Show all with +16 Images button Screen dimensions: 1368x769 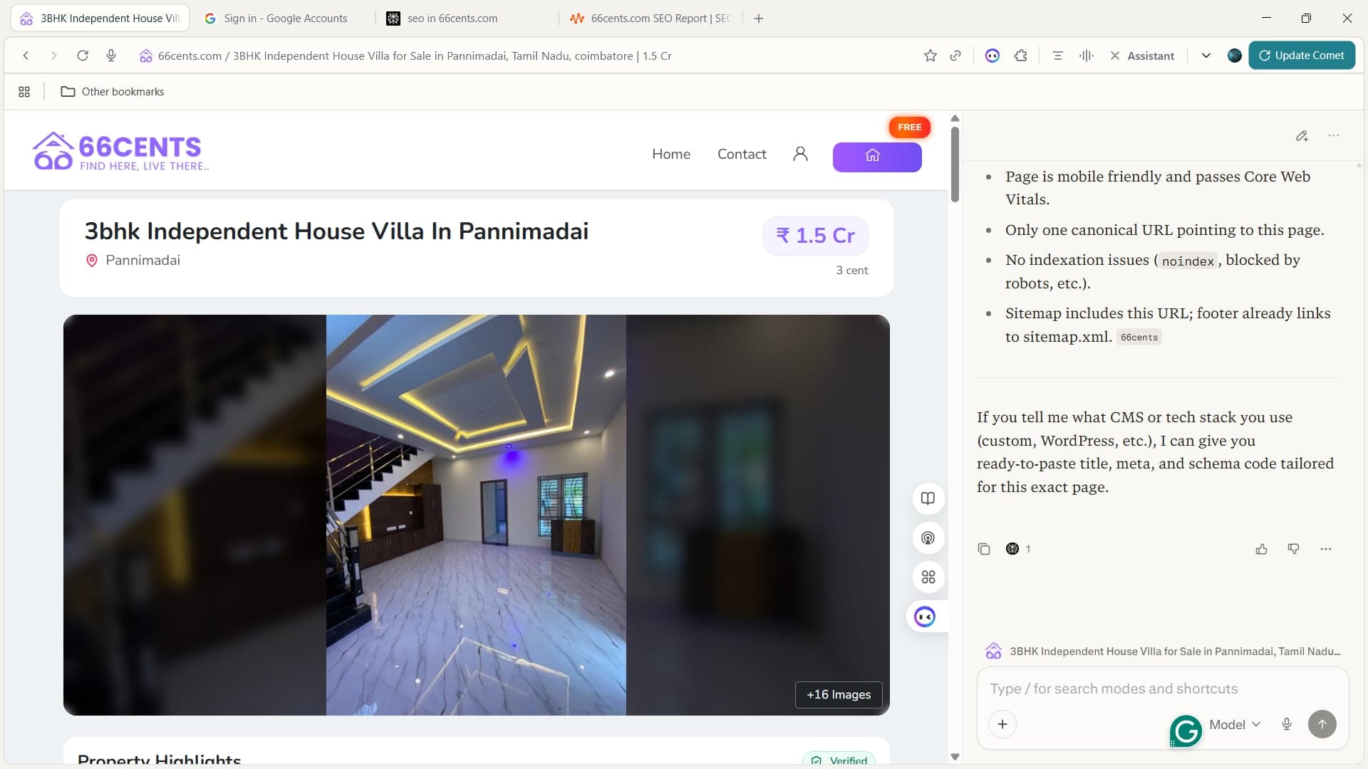[x=839, y=694]
